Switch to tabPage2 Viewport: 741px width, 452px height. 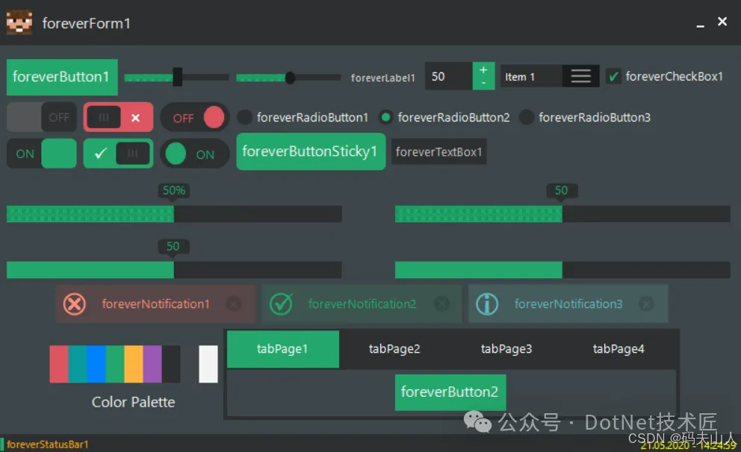(394, 349)
